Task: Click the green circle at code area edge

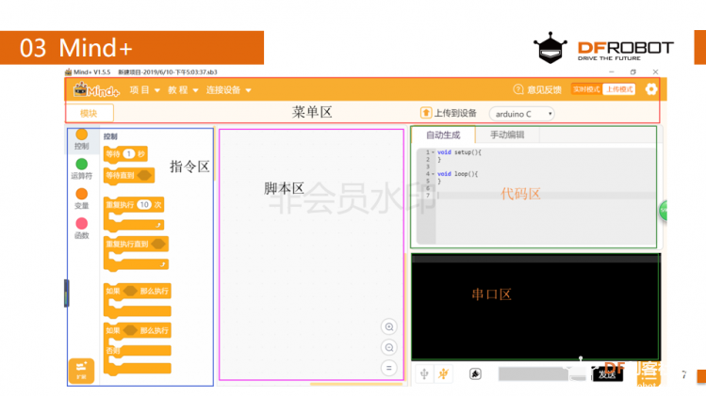Action: point(664,211)
